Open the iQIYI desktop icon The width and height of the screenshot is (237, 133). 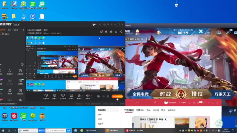(23, 117)
